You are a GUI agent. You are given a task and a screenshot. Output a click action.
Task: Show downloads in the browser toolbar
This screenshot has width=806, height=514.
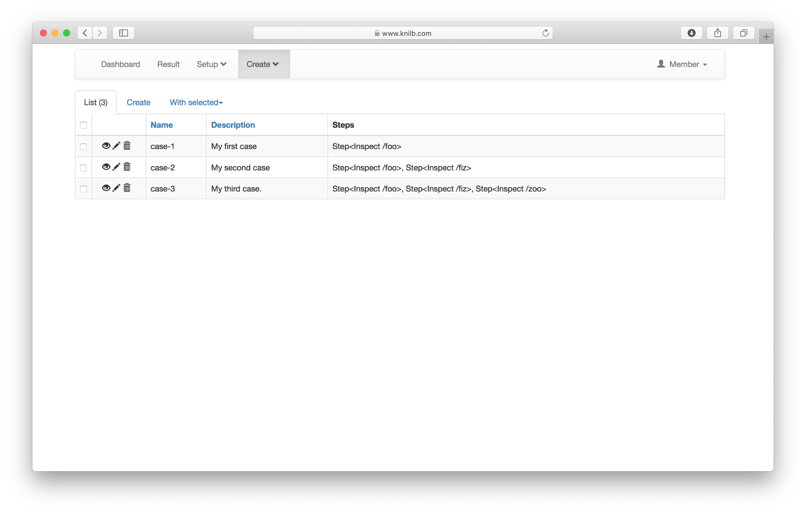(x=691, y=33)
